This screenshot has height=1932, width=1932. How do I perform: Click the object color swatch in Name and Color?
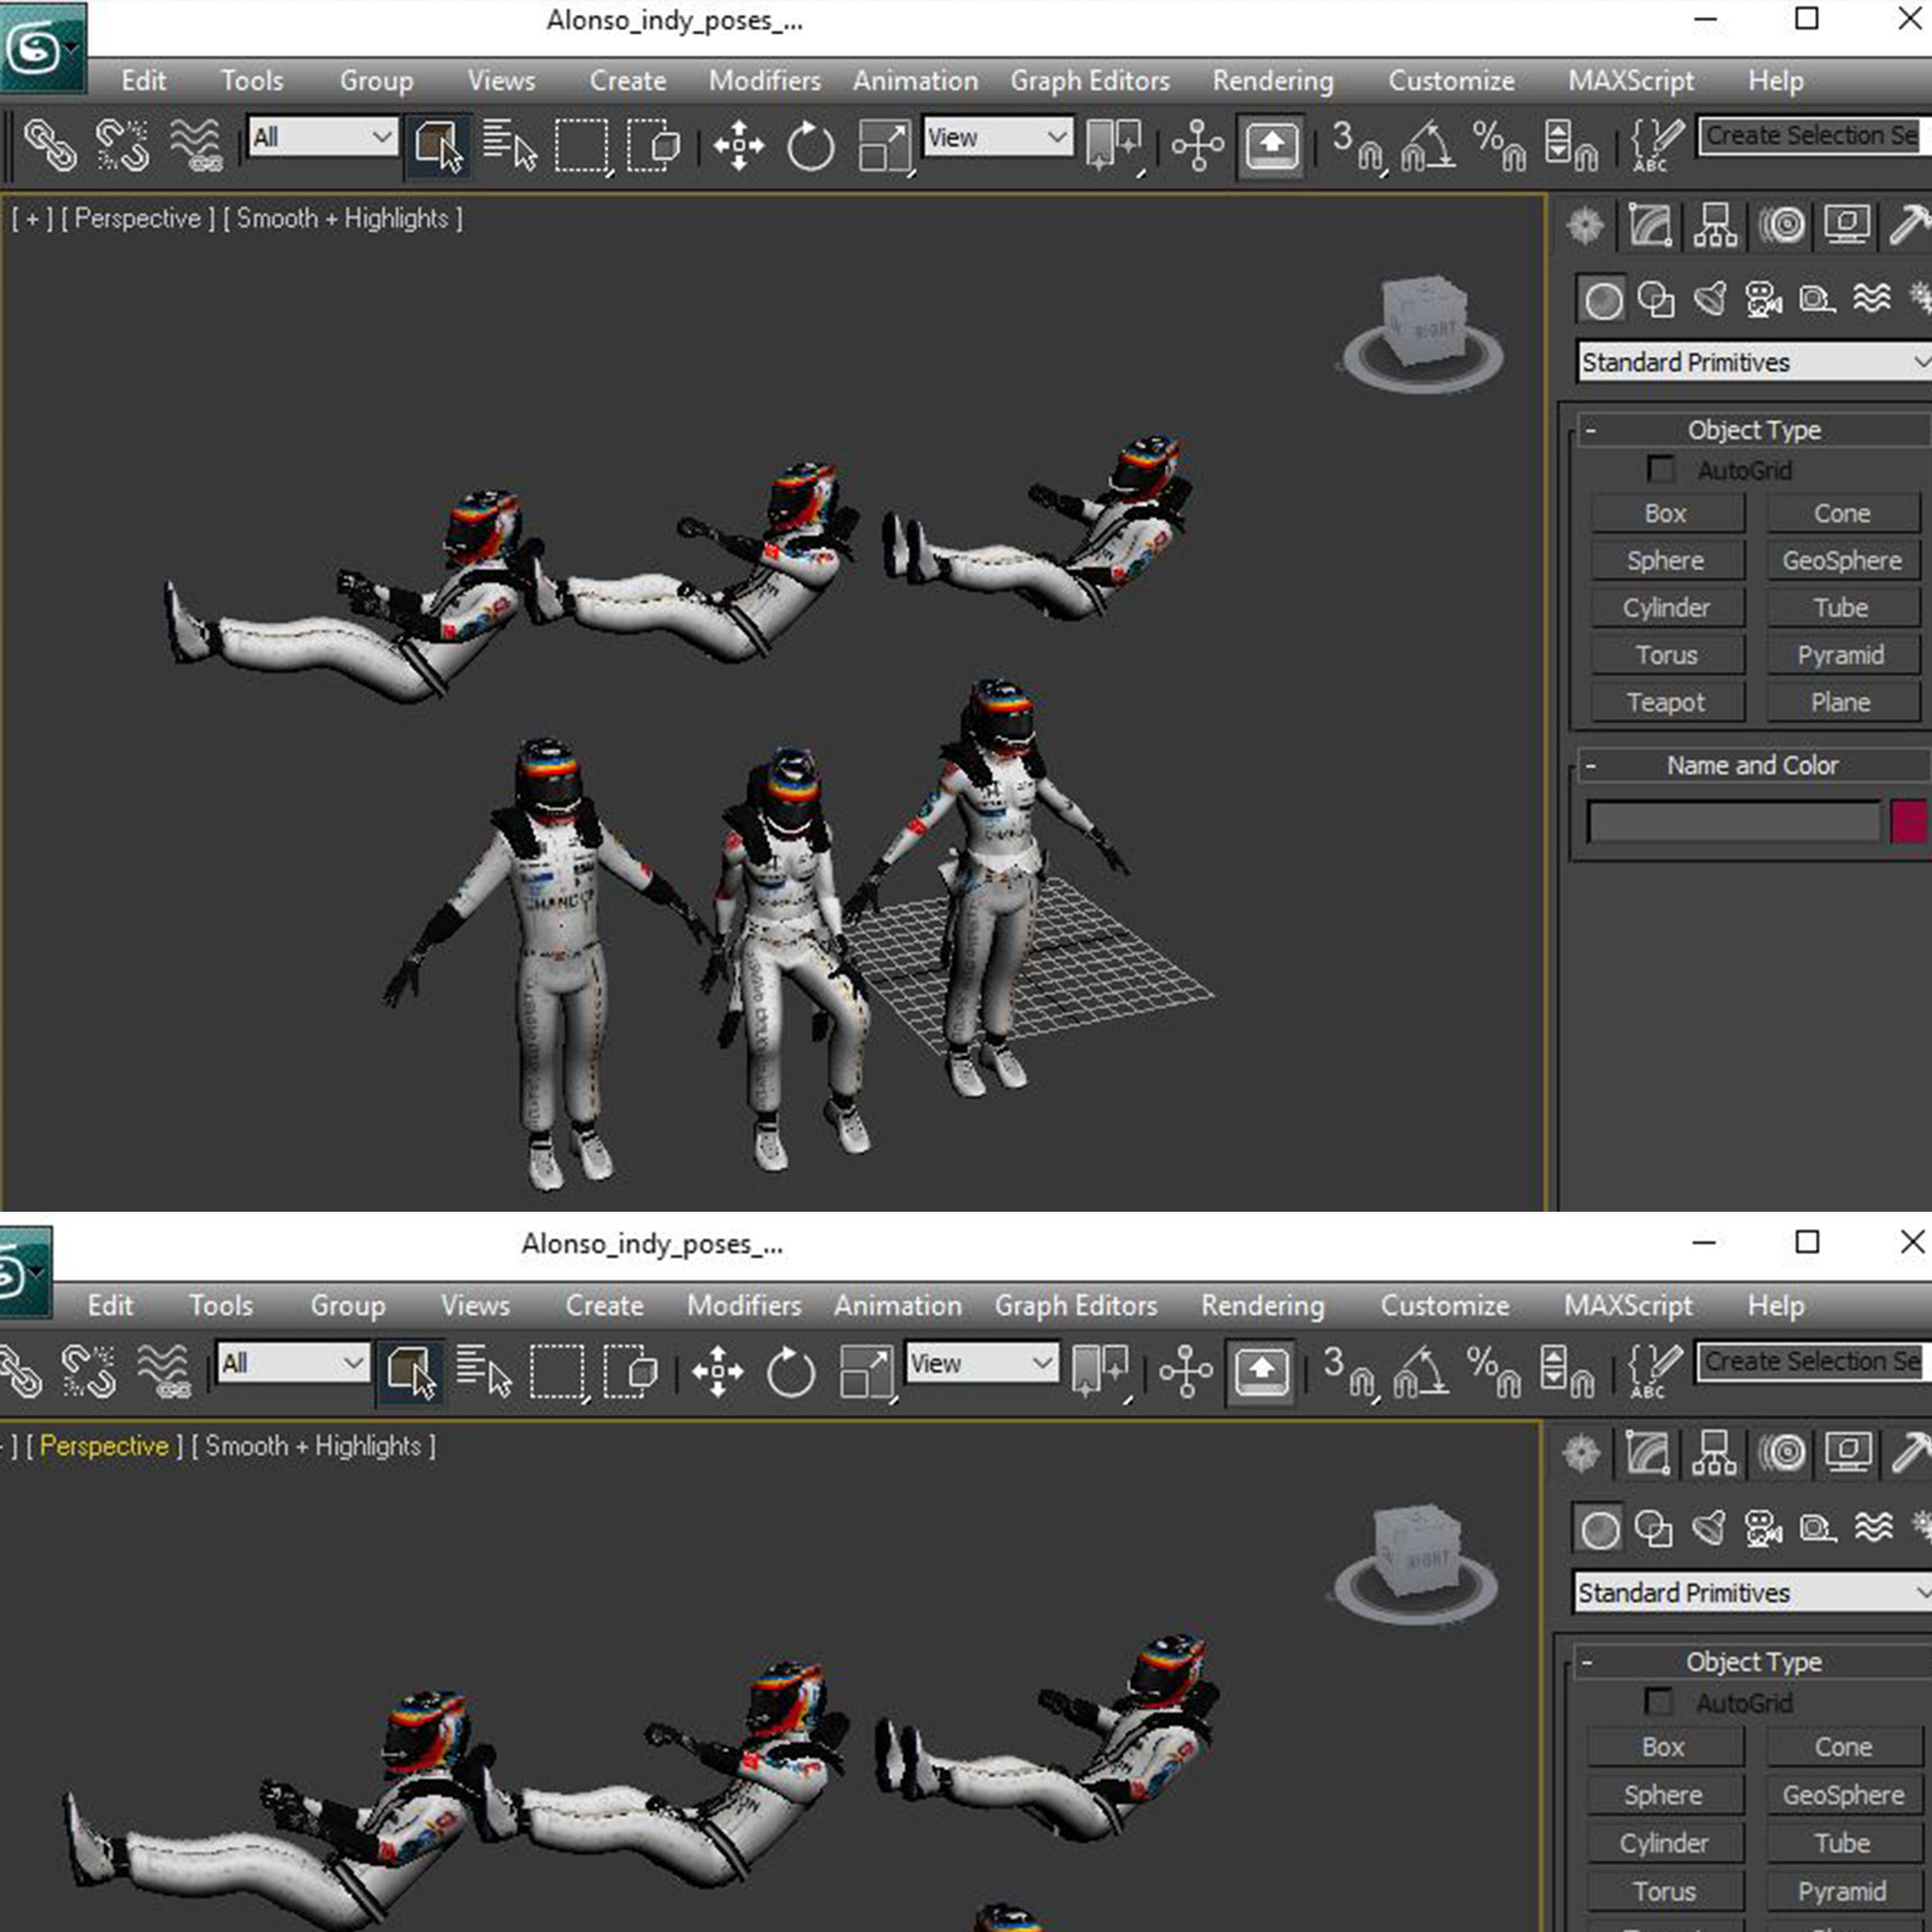click(x=1907, y=822)
